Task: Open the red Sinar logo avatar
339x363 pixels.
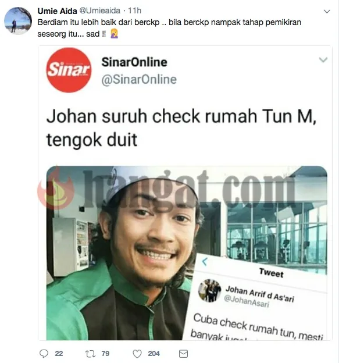Action: [x=69, y=70]
